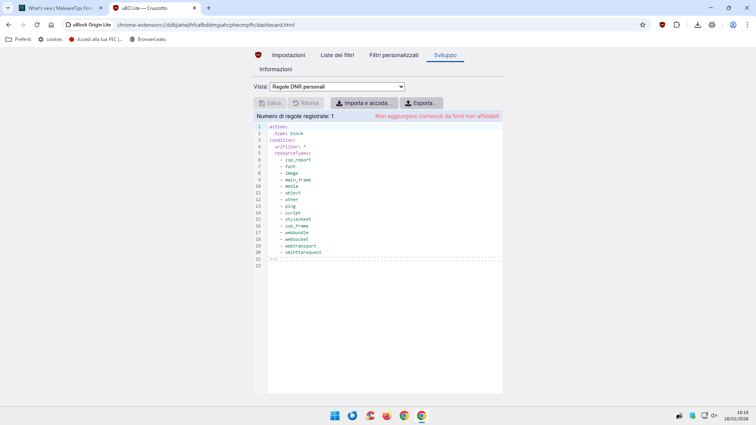Open the Chrome profile avatar

point(733,25)
